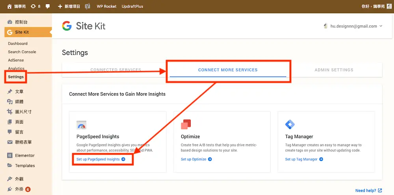Click the Google G icon beside Site Kit menu
394x195 pixels.
click(10, 32)
